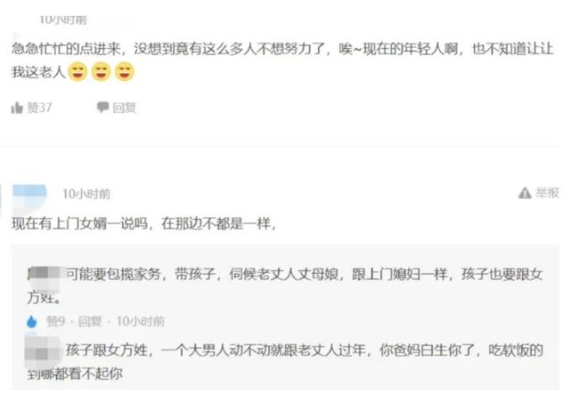Open the blurred avatar of the second commenter
This screenshot has width=579, height=419.
(29, 197)
